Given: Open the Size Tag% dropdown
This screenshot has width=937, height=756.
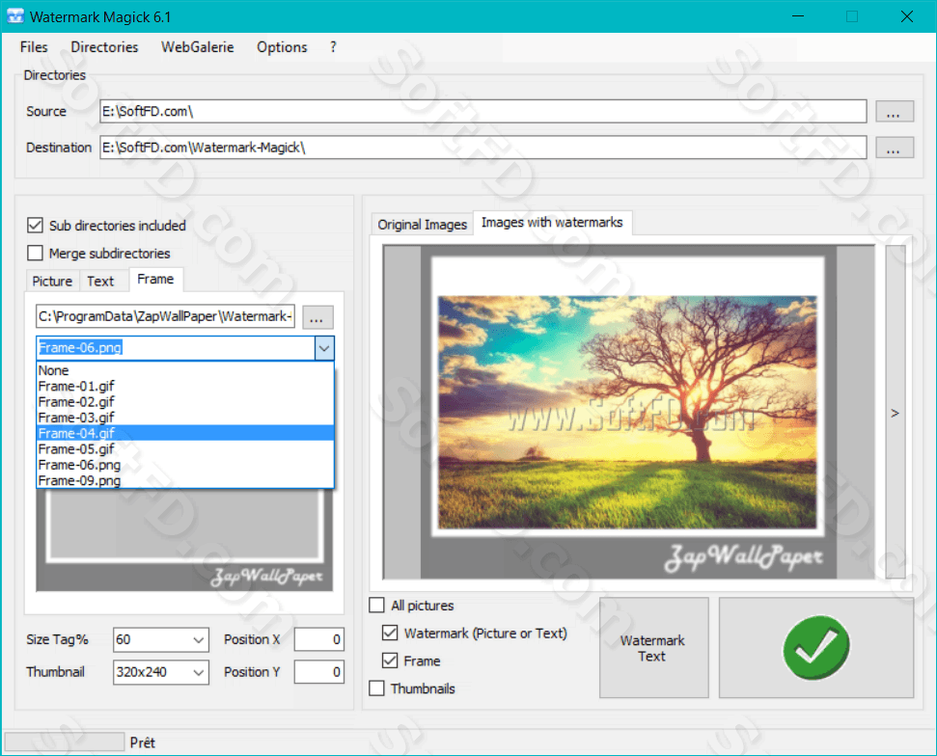Looking at the screenshot, I should 199,639.
